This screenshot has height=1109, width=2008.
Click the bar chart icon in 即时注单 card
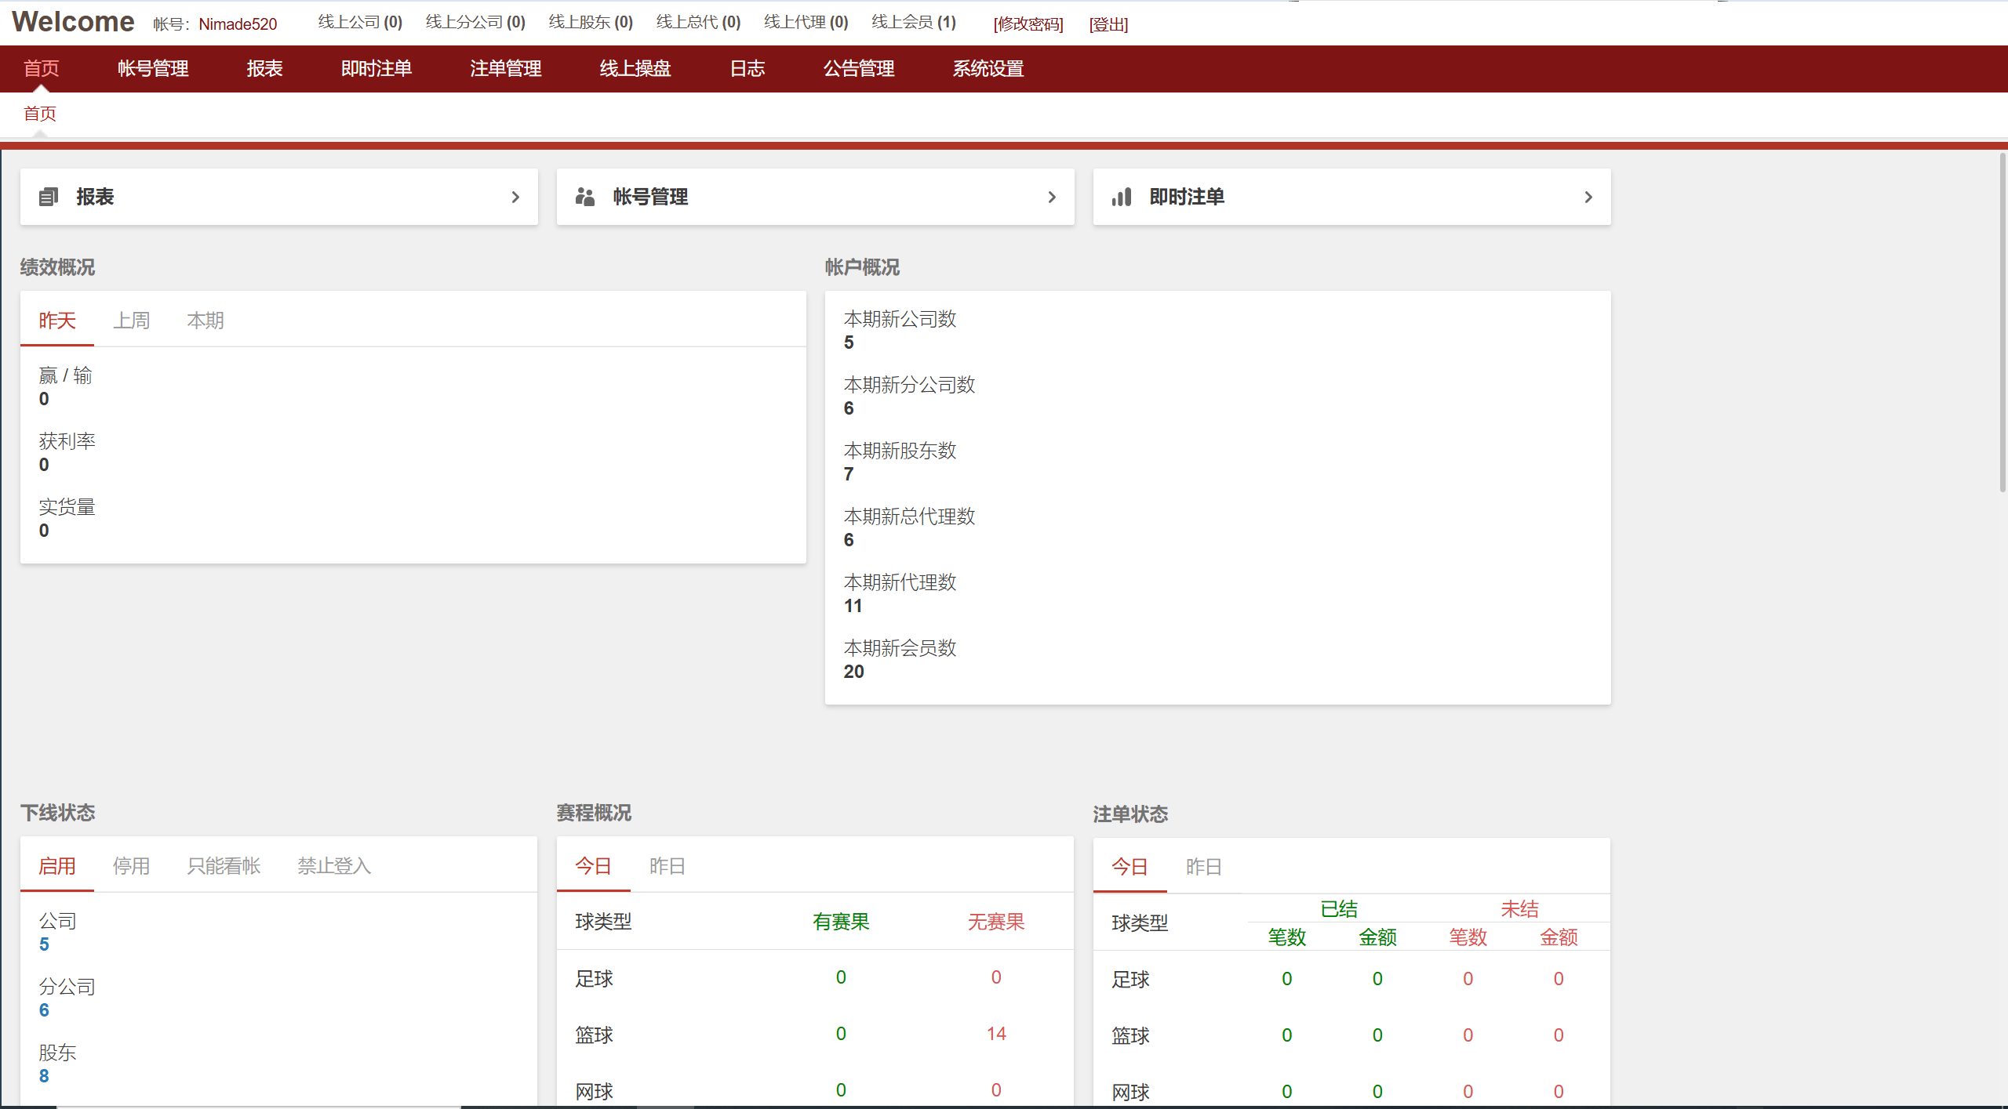click(1122, 197)
